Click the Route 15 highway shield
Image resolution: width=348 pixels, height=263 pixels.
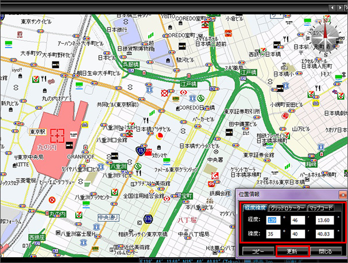[x=141, y=151]
